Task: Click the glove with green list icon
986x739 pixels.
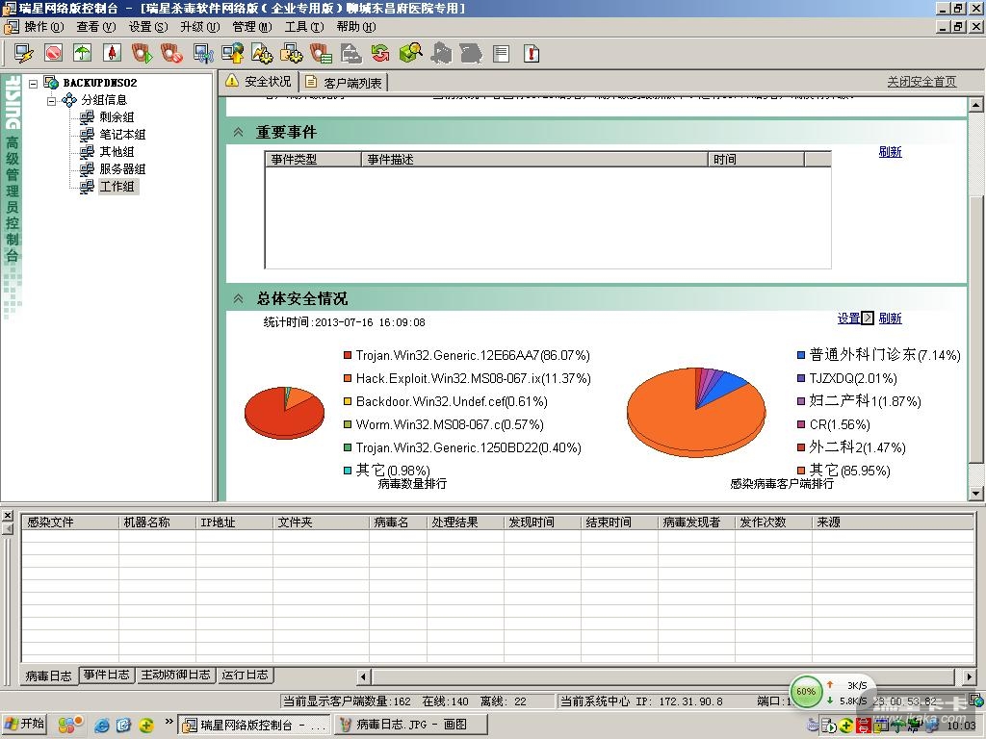Action: [x=321, y=54]
